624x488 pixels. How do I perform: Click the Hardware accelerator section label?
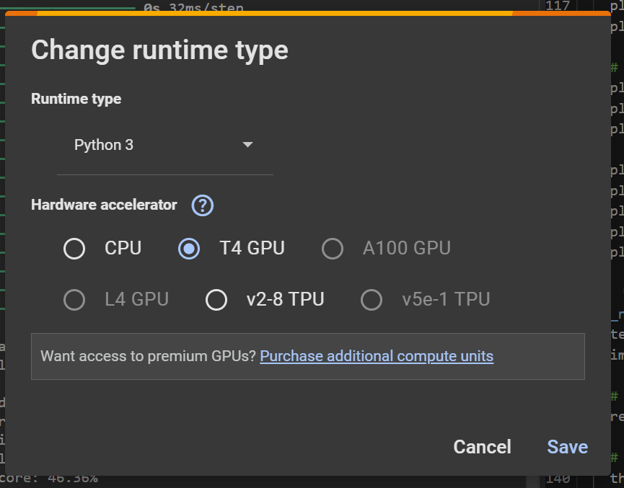click(x=104, y=205)
